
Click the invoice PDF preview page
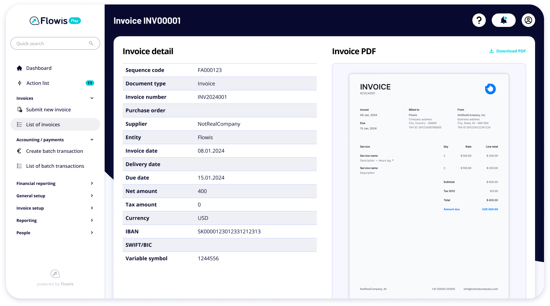[429, 186]
